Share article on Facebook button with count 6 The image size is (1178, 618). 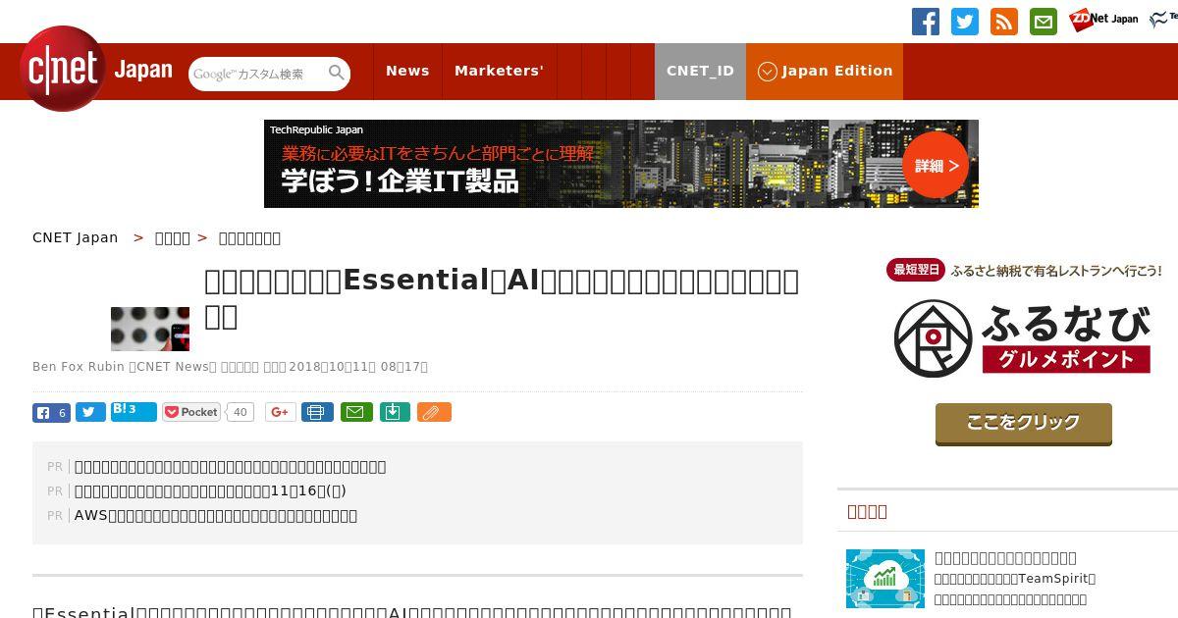tap(51, 413)
